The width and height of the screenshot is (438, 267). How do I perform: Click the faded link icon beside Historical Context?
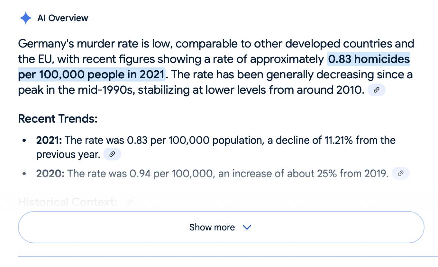[x=129, y=202]
